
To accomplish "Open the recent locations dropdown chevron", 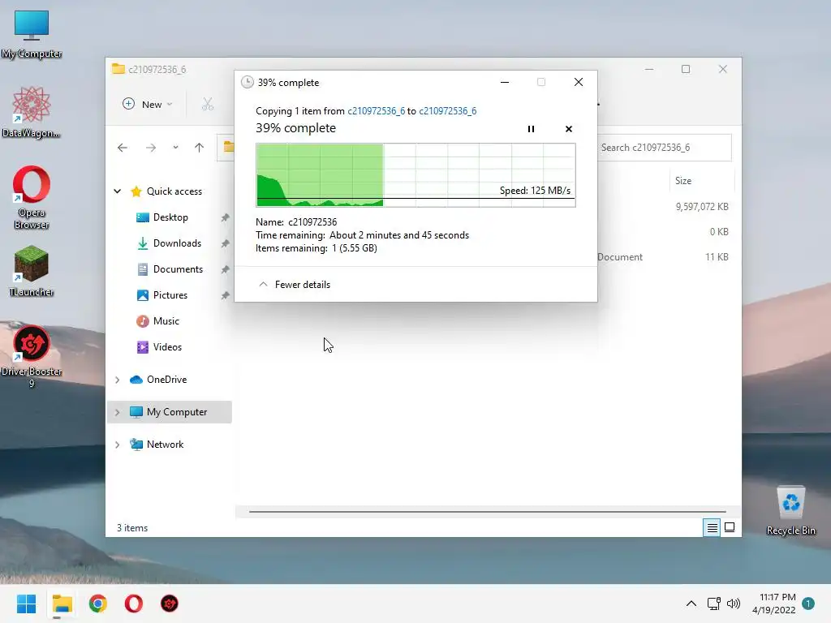I will pos(175,148).
